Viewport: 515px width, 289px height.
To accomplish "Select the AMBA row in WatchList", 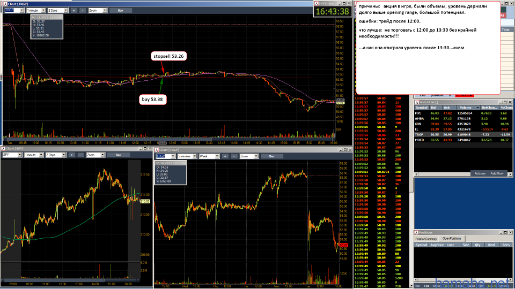I will tap(463, 119).
